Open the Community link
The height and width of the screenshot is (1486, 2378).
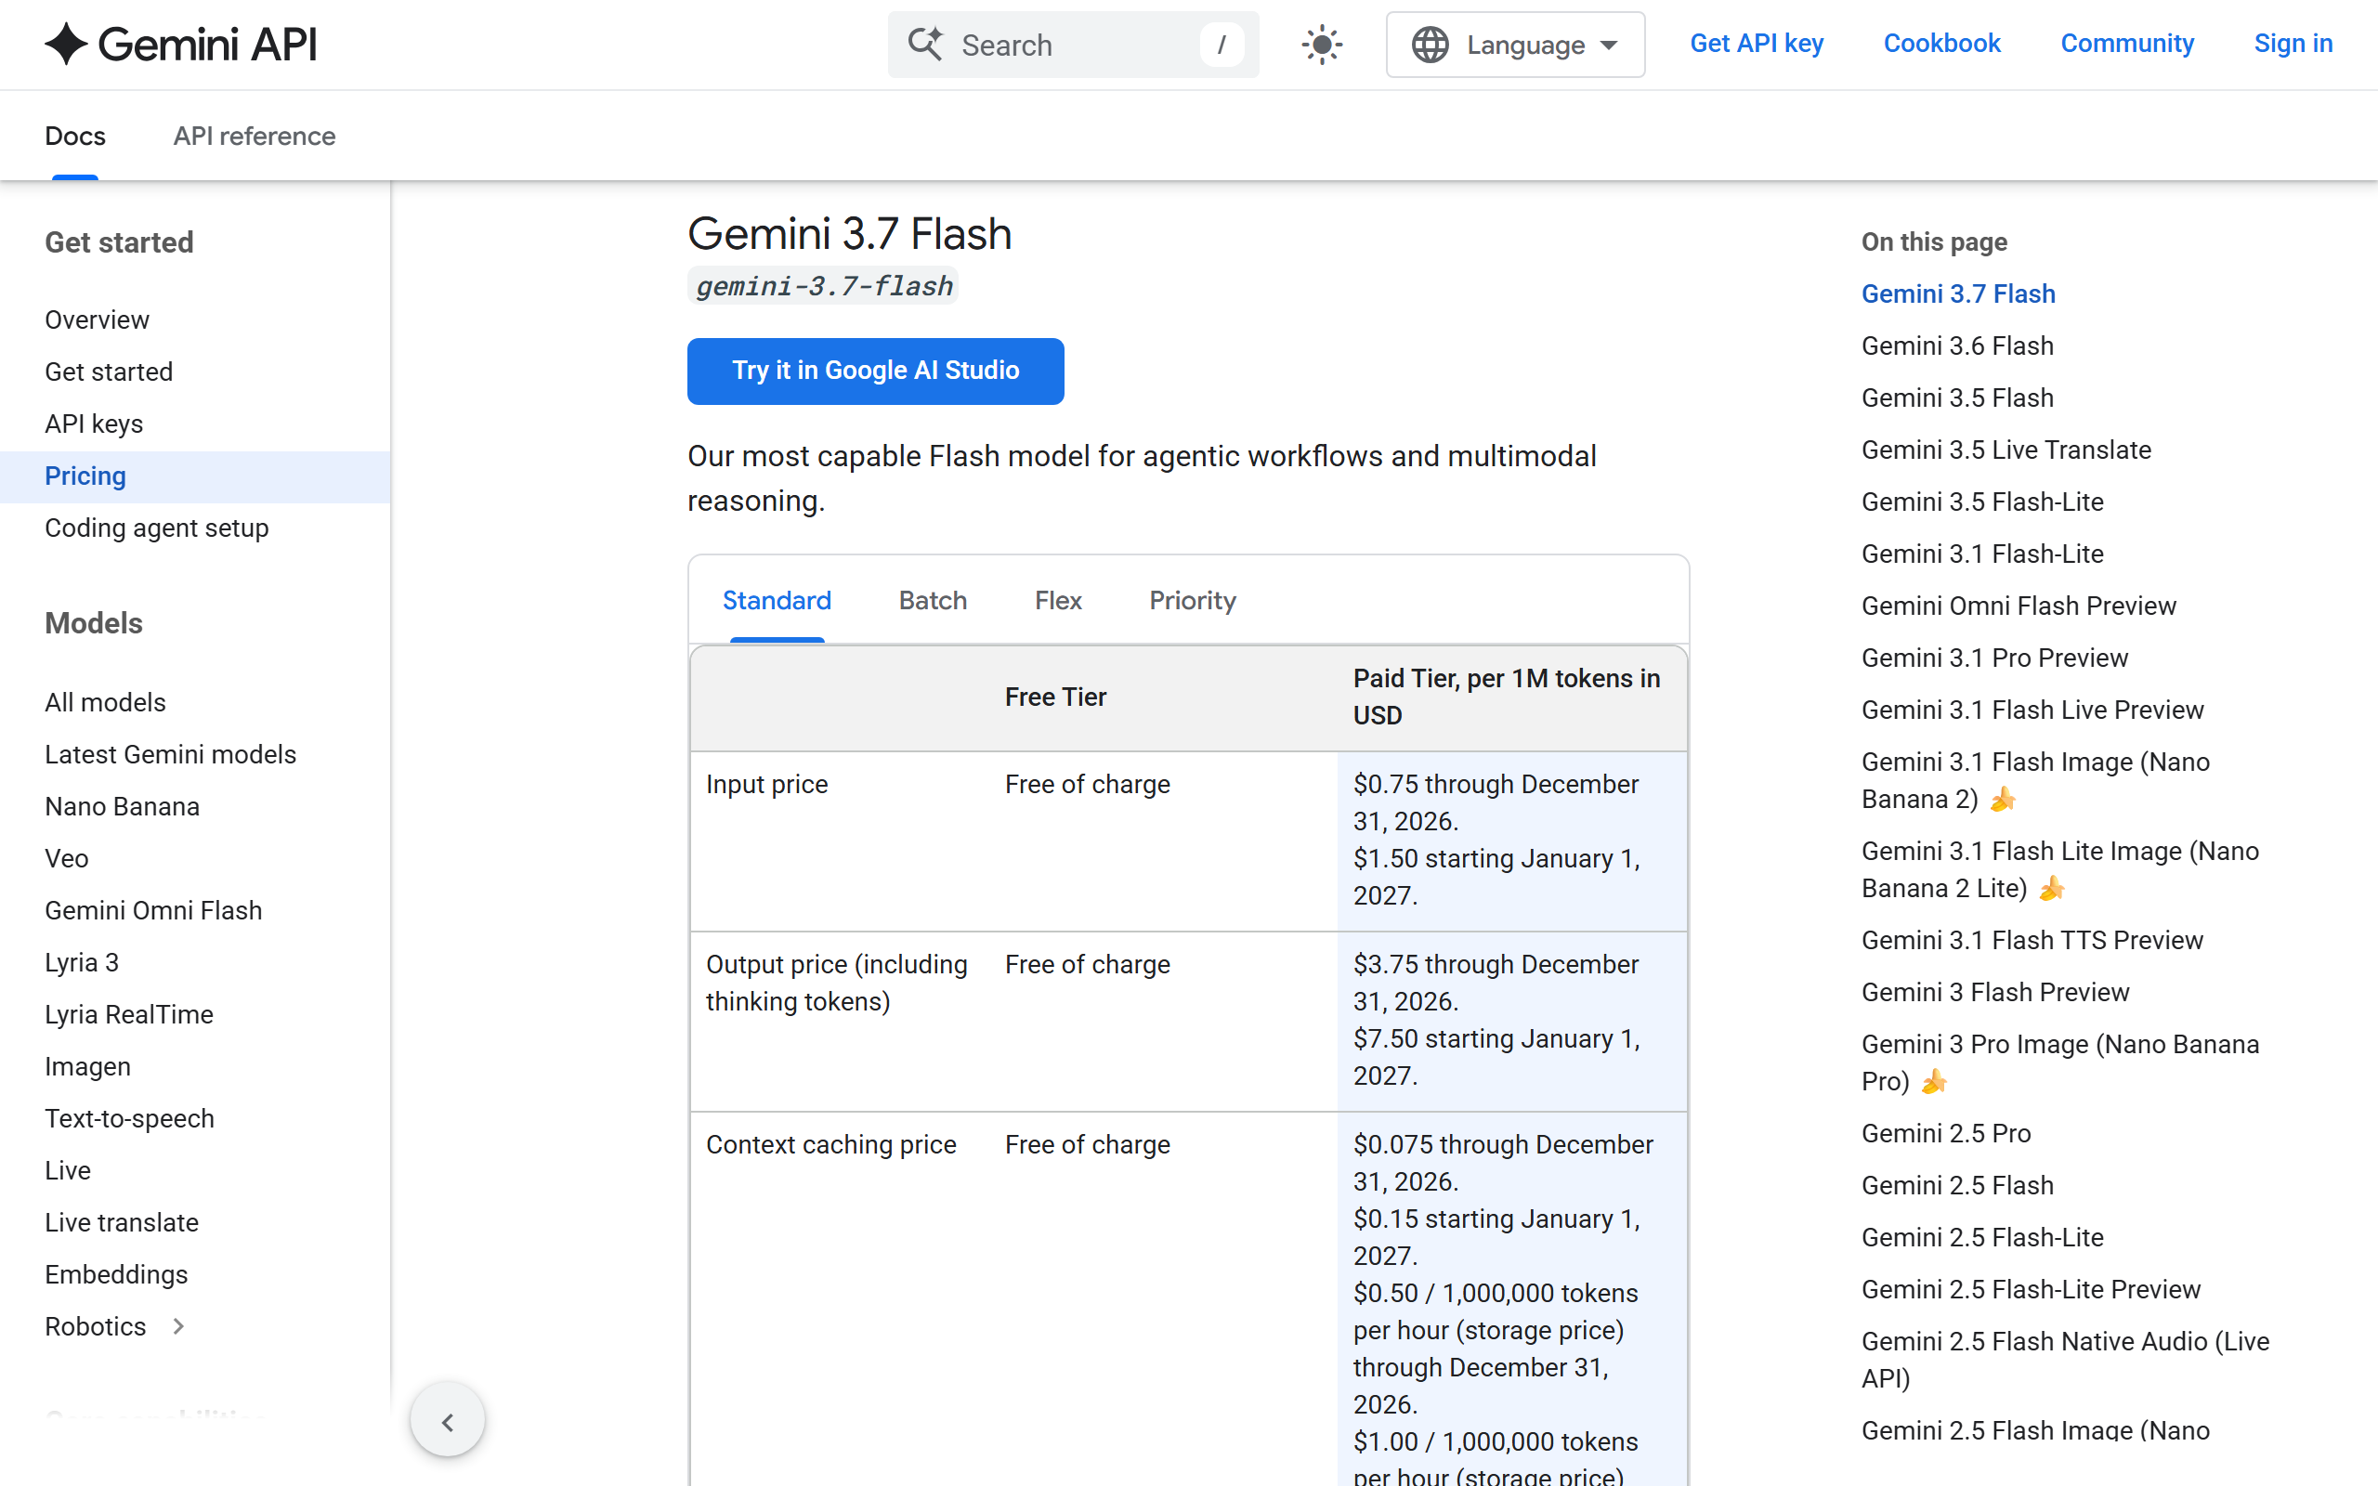click(x=2126, y=44)
